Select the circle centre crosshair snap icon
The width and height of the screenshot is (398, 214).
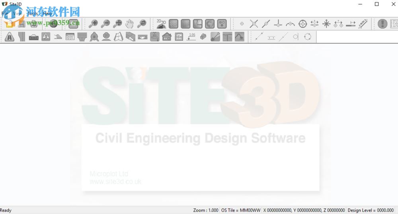click(302, 24)
